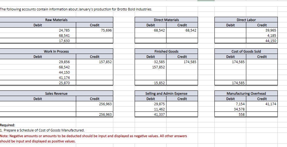Click the Credit label under Sales Revenue
The image size is (287, 147).
click(x=95, y=99)
